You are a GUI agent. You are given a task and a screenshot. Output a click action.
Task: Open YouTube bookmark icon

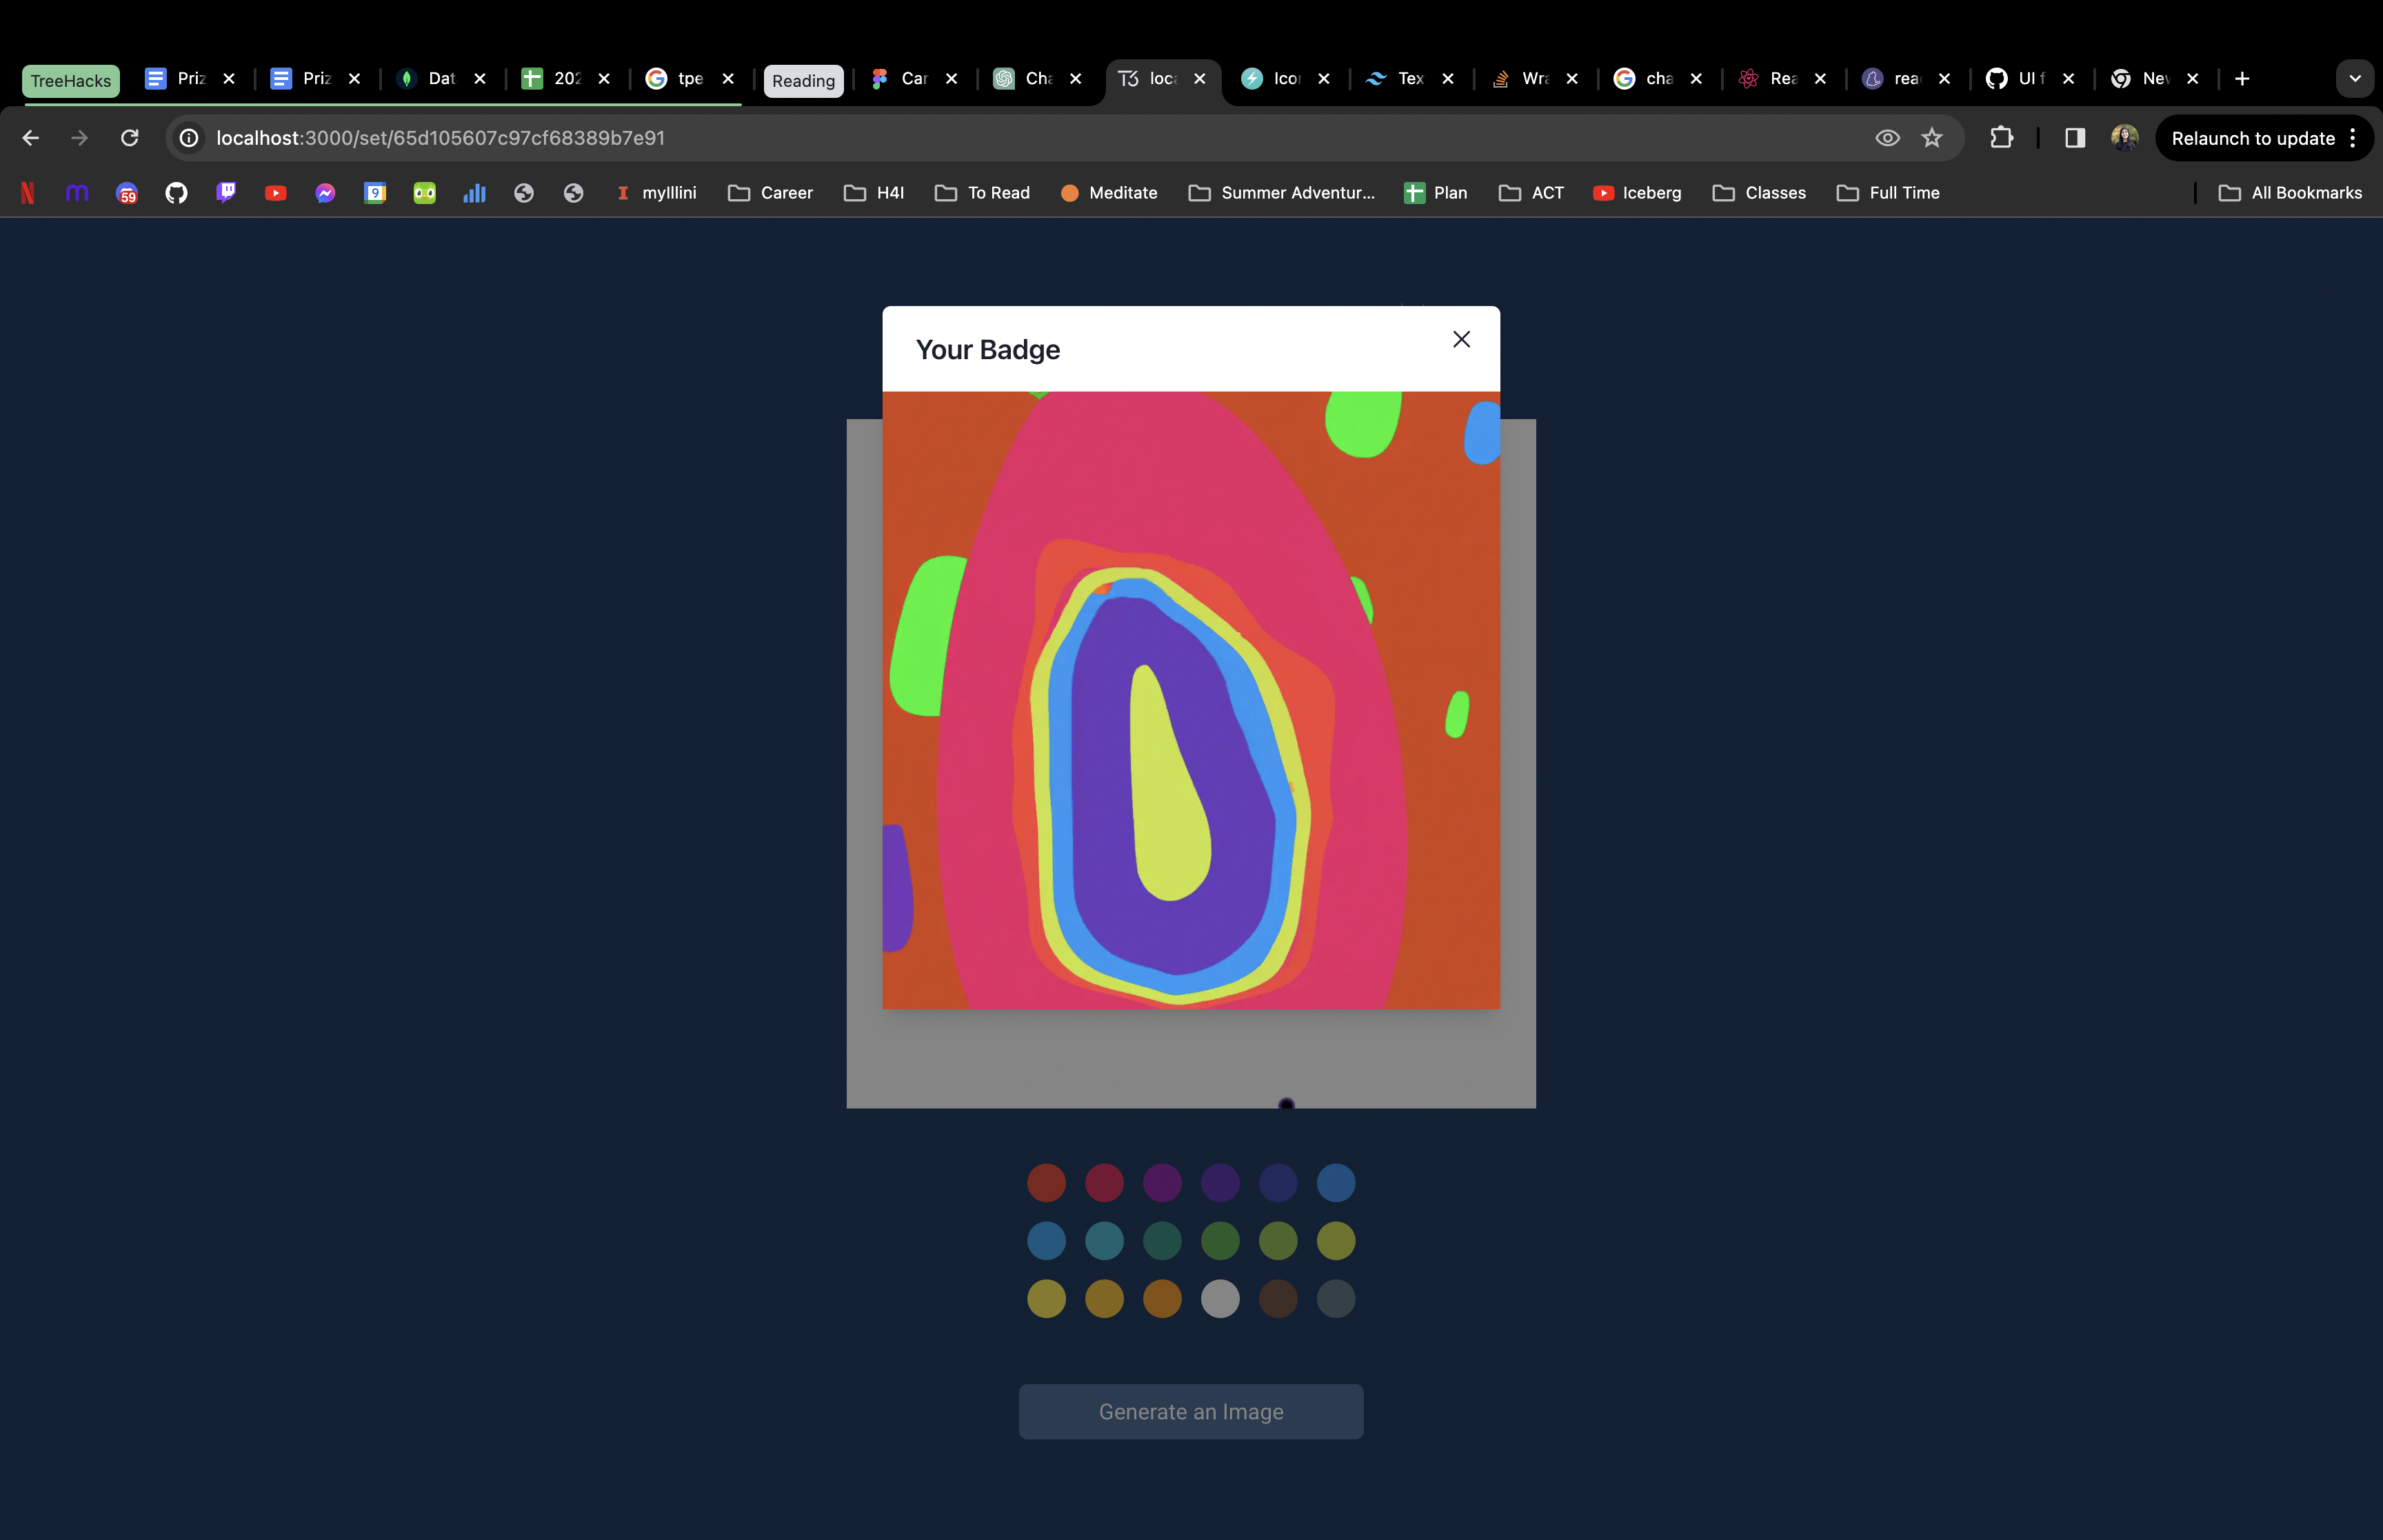pyautogui.click(x=275, y=193)
